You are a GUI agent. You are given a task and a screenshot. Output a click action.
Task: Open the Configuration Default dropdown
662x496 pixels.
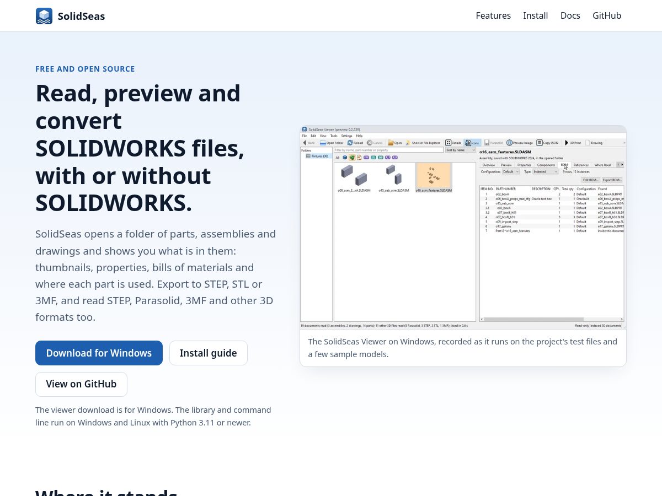(510, 171)
